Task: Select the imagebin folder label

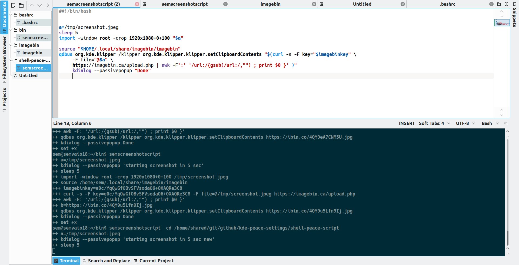Action: click(29, 45)
